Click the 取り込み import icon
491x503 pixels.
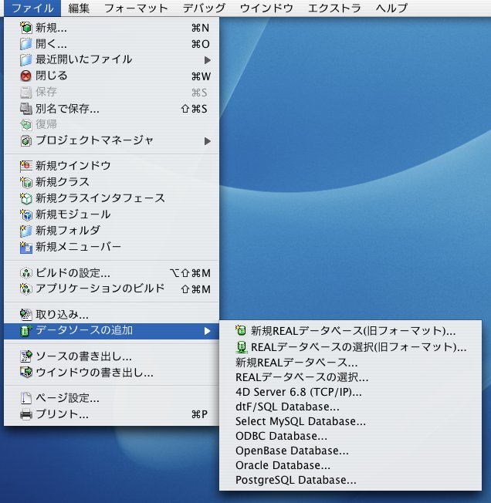tap(26, 315)
